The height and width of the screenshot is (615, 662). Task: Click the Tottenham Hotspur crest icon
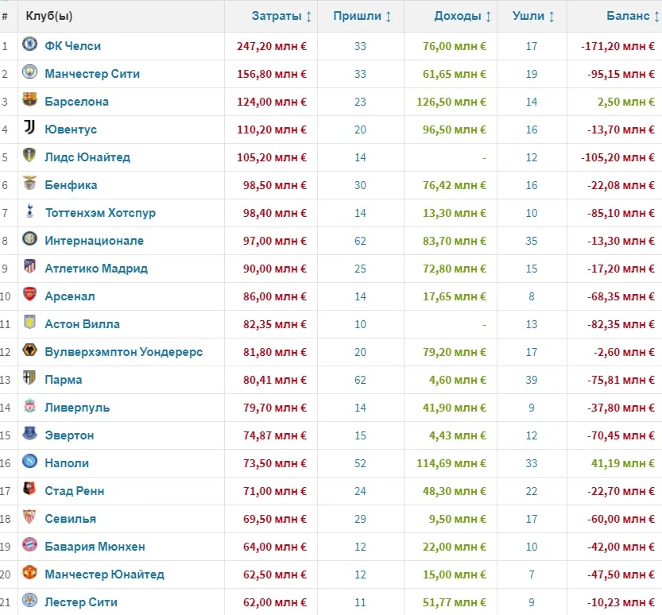click(x=29, y=212)
